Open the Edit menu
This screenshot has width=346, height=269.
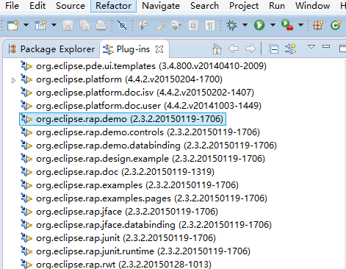[x=37, y=6]
